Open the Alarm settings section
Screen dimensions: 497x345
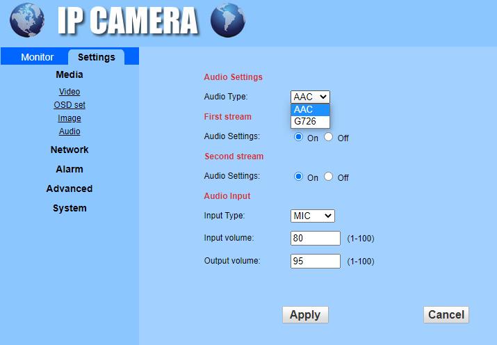tap(70, 169)
